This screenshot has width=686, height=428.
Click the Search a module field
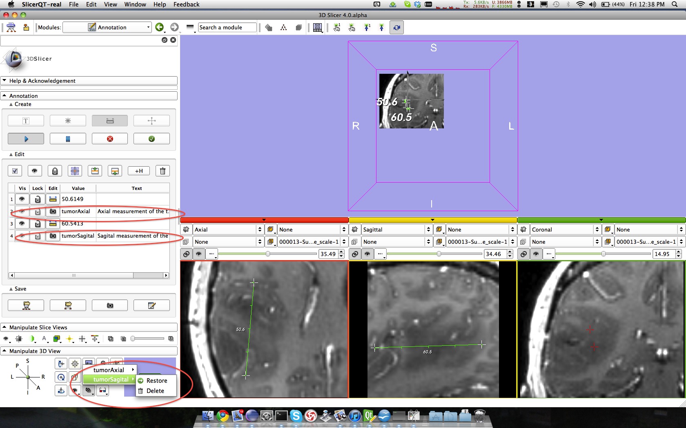click(227, 27)
